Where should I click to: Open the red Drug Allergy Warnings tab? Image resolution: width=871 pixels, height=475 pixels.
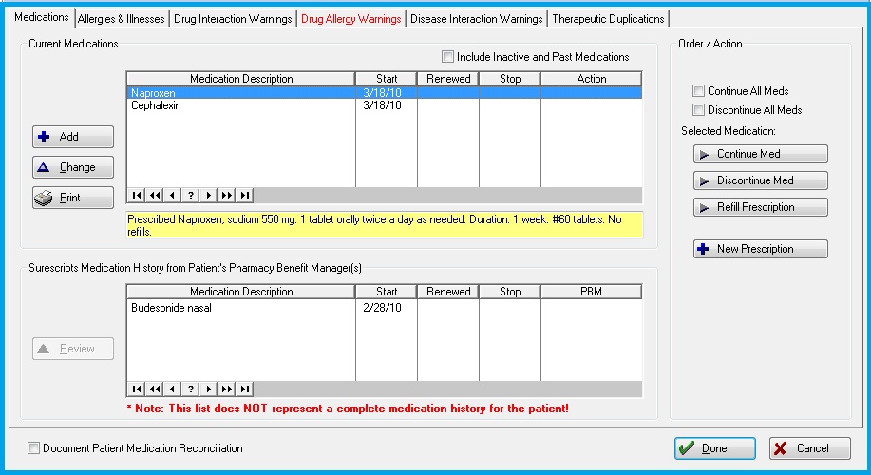[x=351, y=19]
